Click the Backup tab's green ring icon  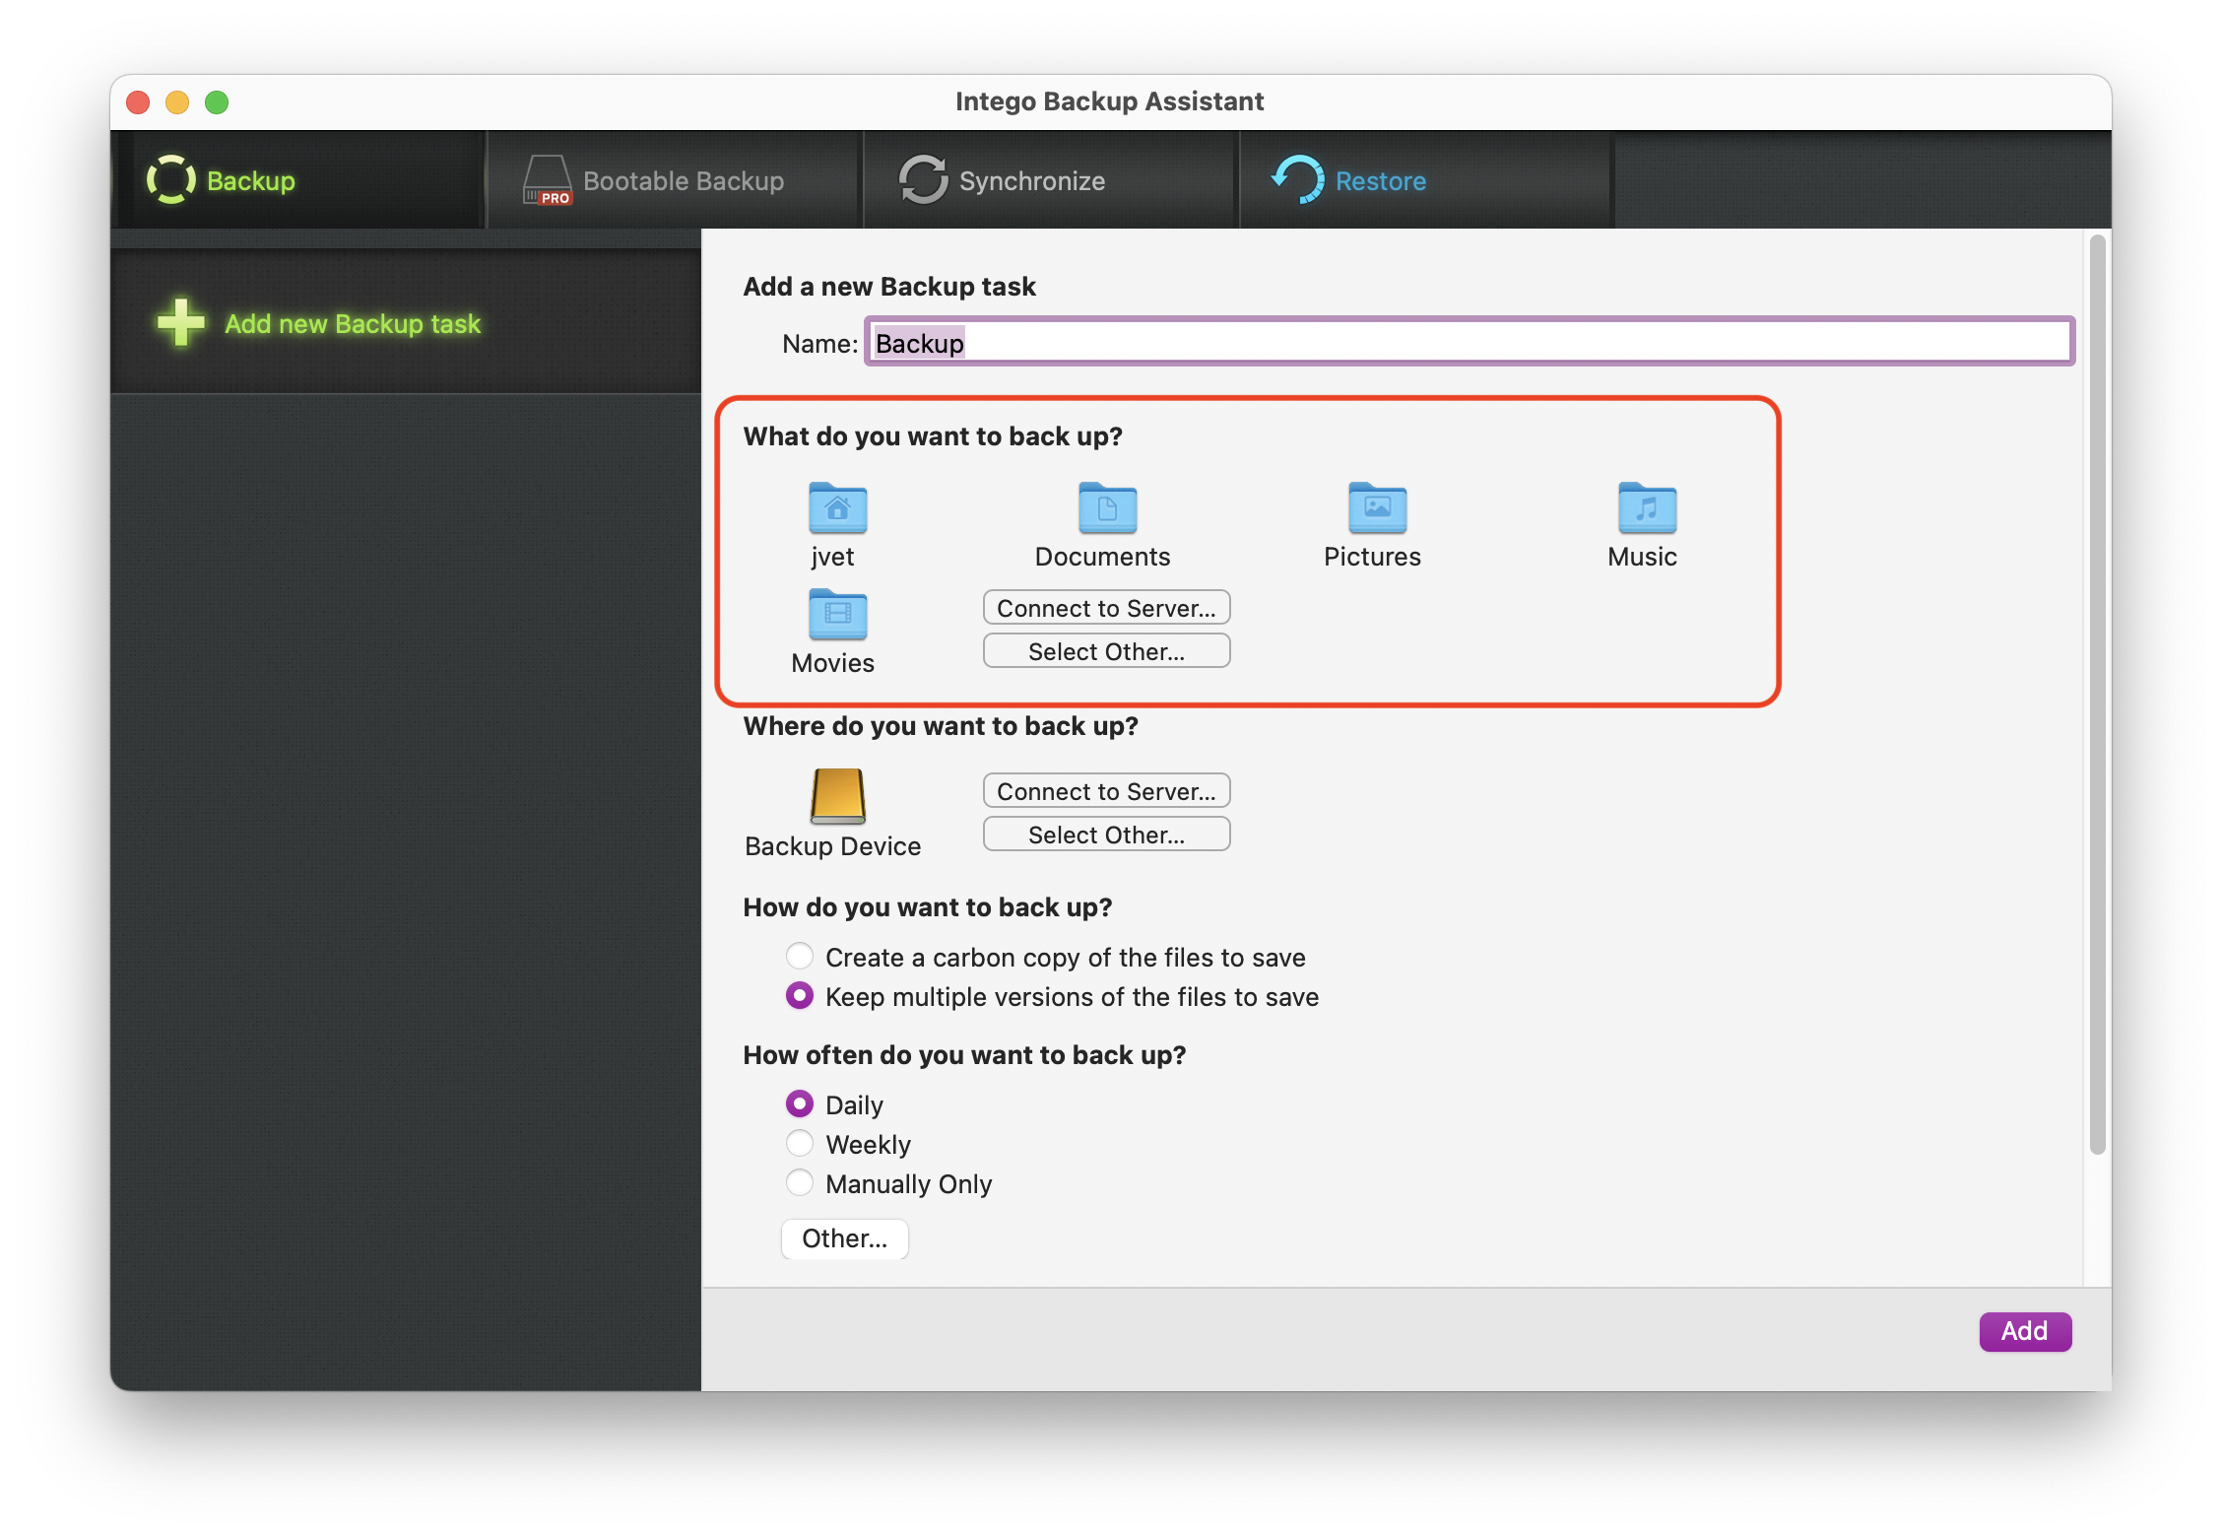pyautogui.click(x=171, y=180)
